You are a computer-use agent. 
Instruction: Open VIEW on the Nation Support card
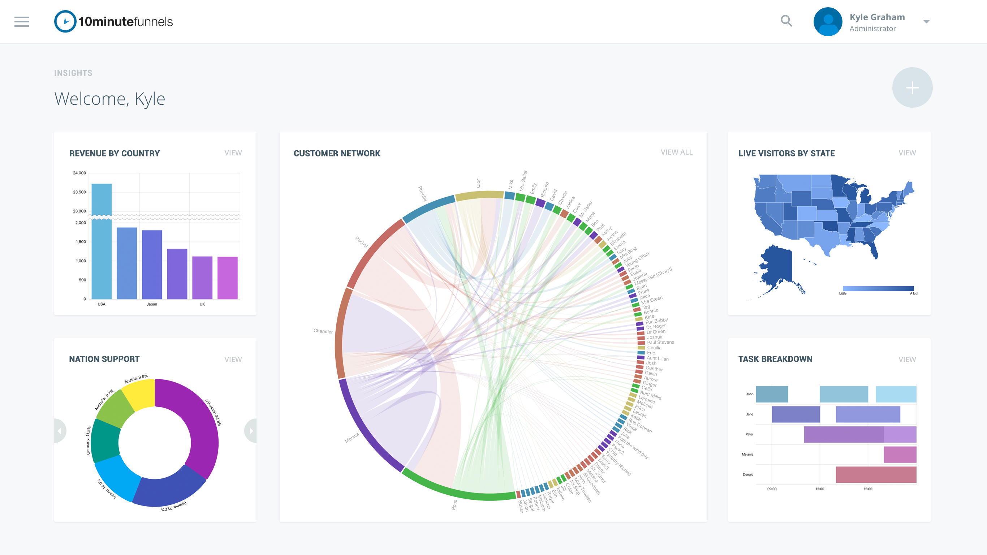tap(233, 360)
